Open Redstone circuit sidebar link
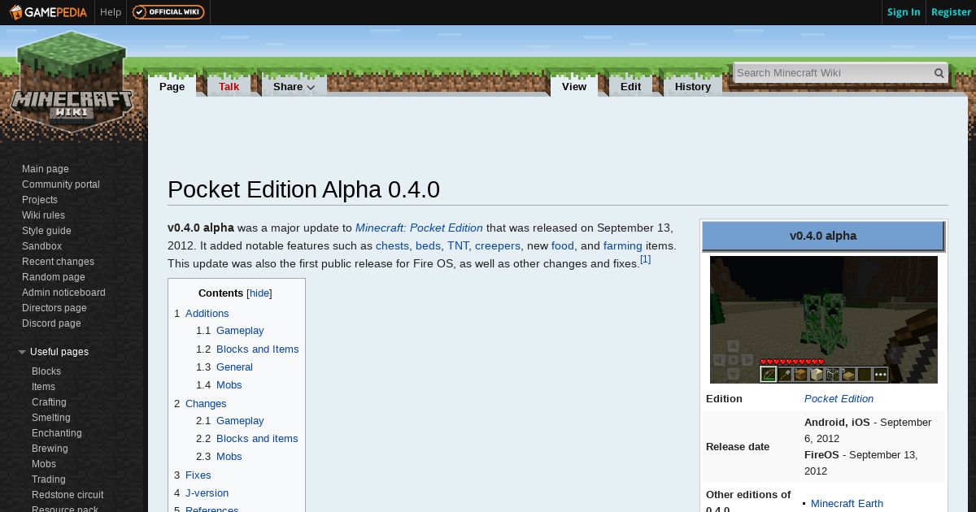Screen dimensions: 976x512 [68, 495]
